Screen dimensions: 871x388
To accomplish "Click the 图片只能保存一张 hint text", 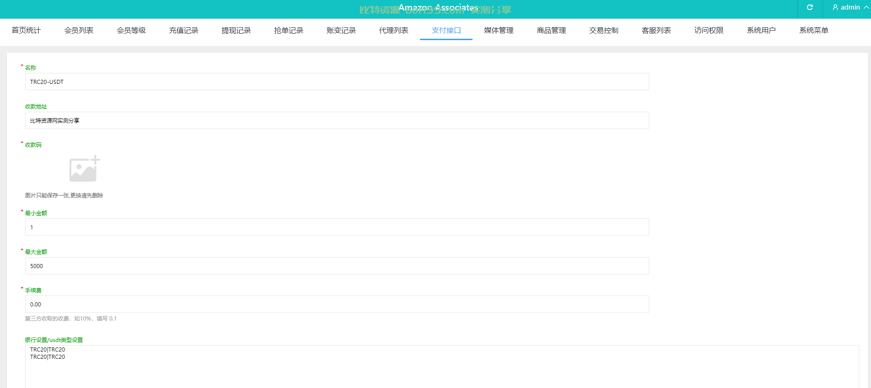I will [64, 196].
